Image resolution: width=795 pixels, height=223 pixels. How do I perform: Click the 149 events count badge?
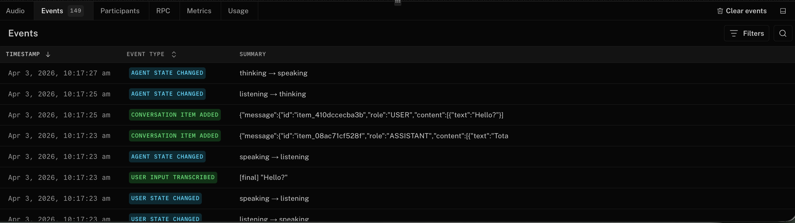(x=76, y=11)
